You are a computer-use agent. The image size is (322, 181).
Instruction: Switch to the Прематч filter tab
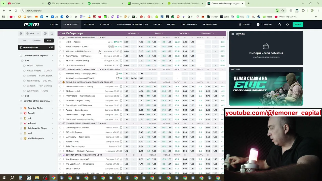tap(36, 40)
